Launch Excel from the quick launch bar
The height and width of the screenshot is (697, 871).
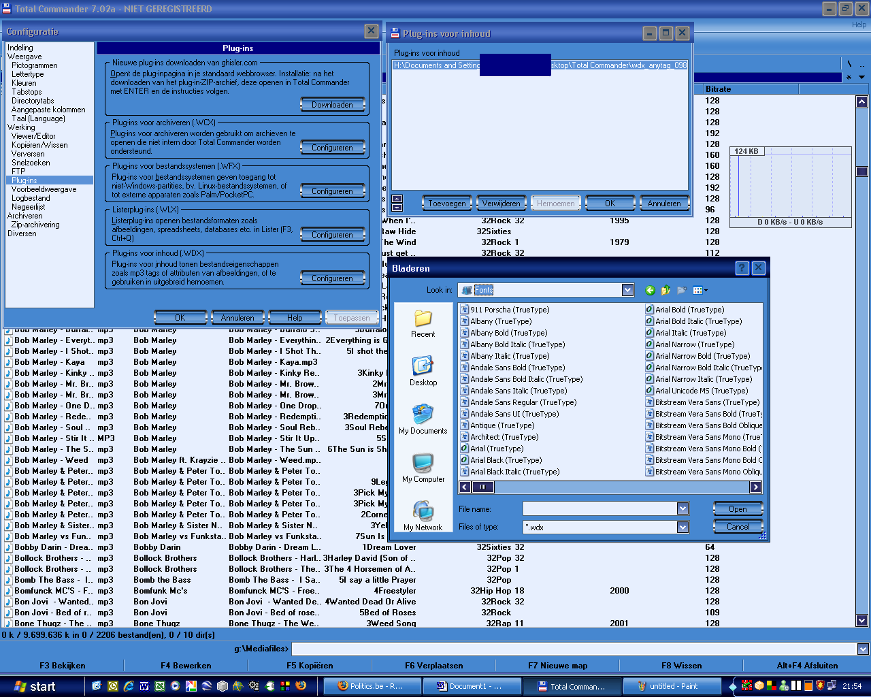(160, 686)
